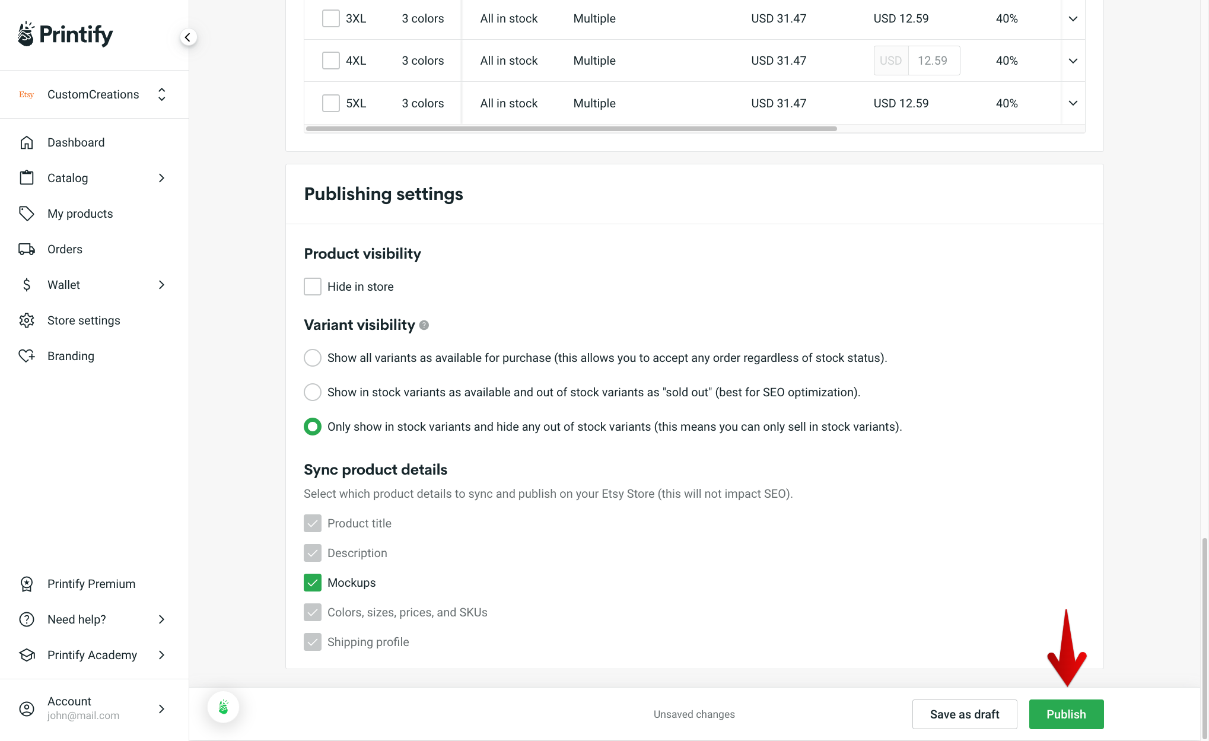Select the Dashboard icon in sidebar

tap(27, 142)
